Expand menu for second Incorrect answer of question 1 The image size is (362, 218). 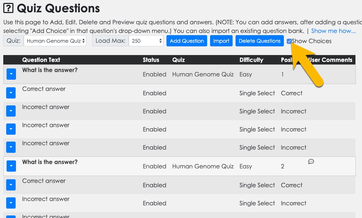[x=11, y=129]
